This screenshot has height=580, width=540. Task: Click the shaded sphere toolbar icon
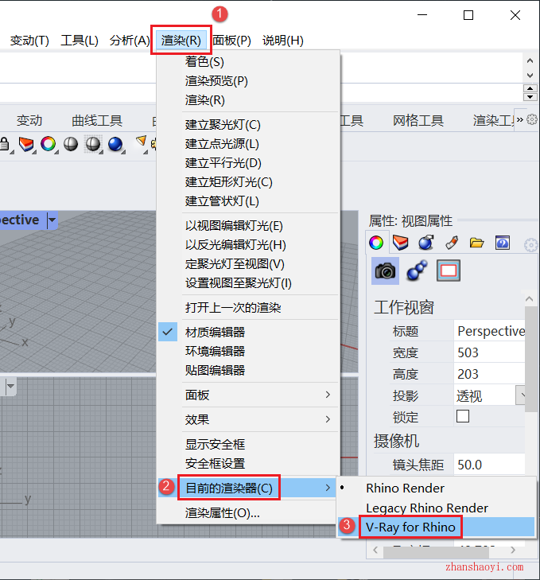click(71, 144)
